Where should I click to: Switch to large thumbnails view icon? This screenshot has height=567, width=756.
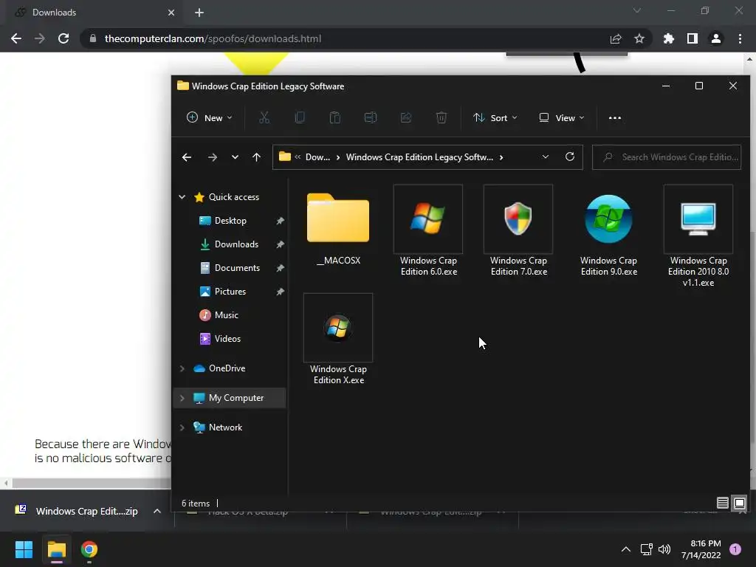[740, 504]
